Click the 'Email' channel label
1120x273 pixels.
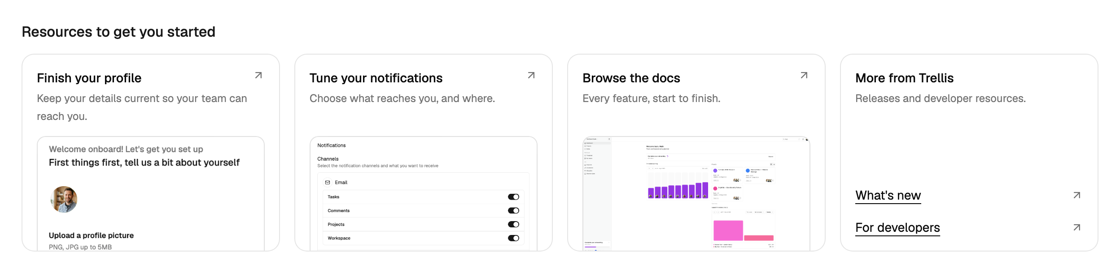coord(341,183)
